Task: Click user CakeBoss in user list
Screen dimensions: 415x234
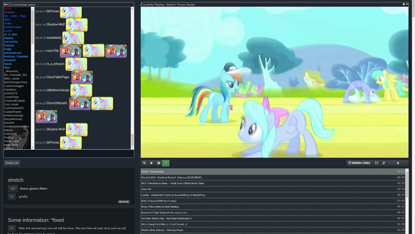Action: [x=10, y=90]
